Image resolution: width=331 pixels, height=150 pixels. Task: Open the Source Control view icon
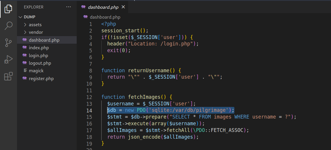point(8,43)
